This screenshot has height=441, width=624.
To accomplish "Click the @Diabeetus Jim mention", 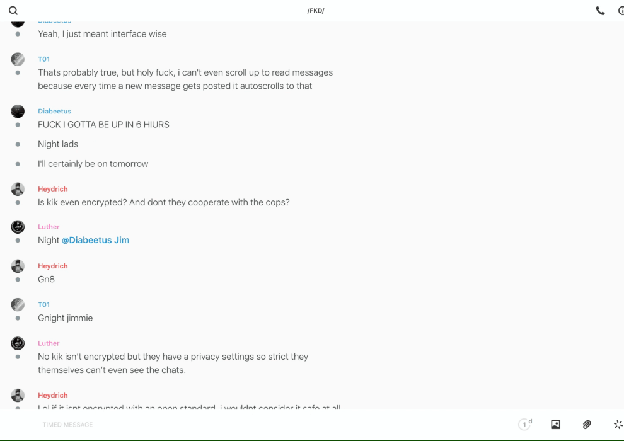I will click(95, 240).
